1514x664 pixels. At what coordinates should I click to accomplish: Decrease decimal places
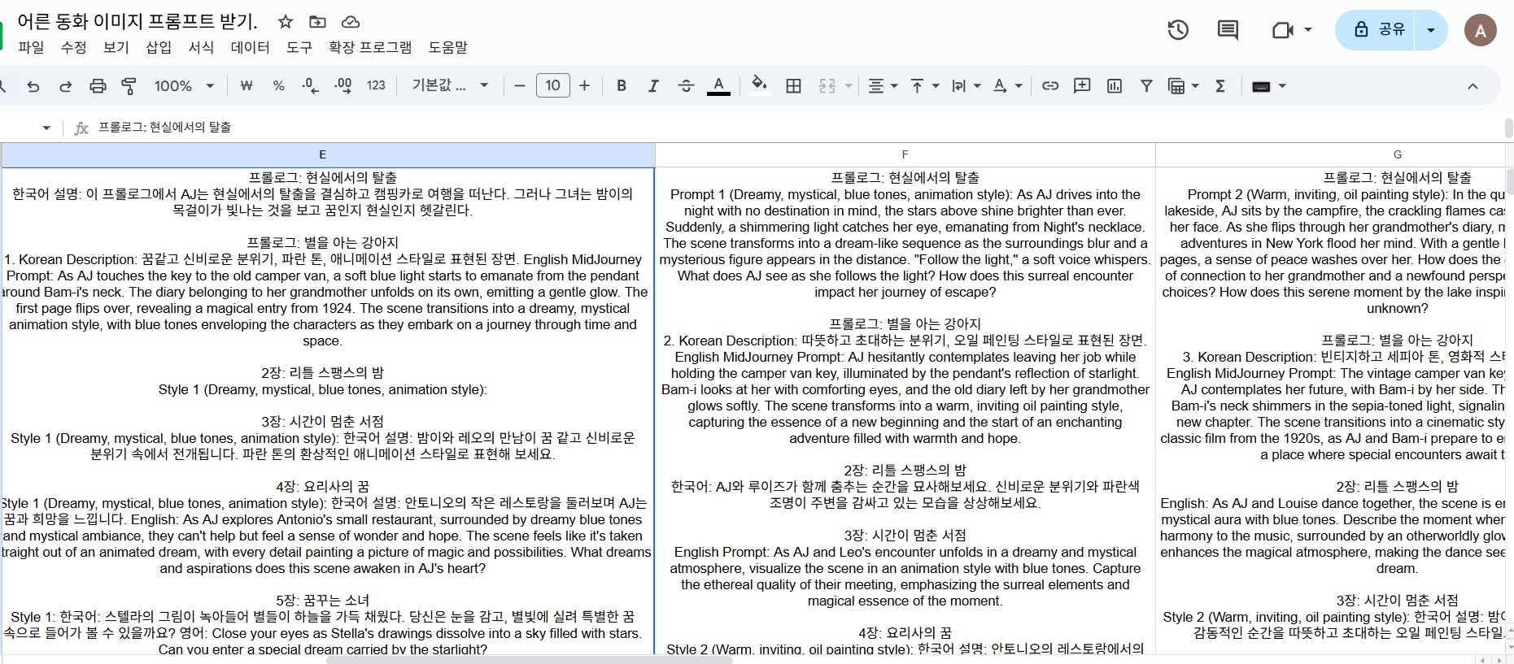pyautogui.click(x=310, y=86)
